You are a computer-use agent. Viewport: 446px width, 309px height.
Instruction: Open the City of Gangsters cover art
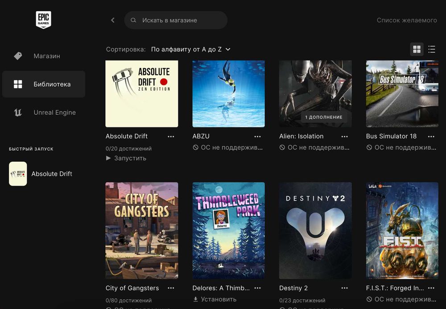142,231
